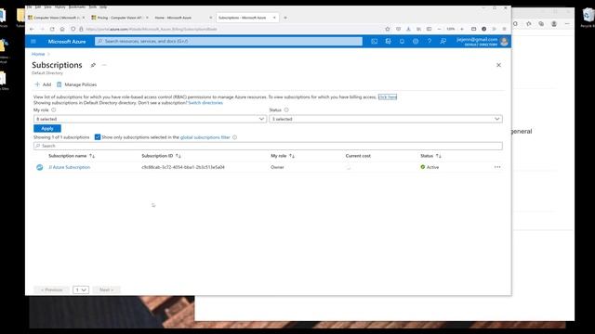Viewport: 595px width, 334px height.
Task: Open Manage Policies
Action: [76, 84]
